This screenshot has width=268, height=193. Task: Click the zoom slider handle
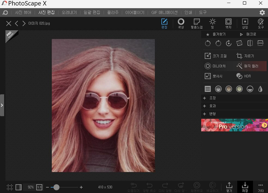tap(56, 187)
